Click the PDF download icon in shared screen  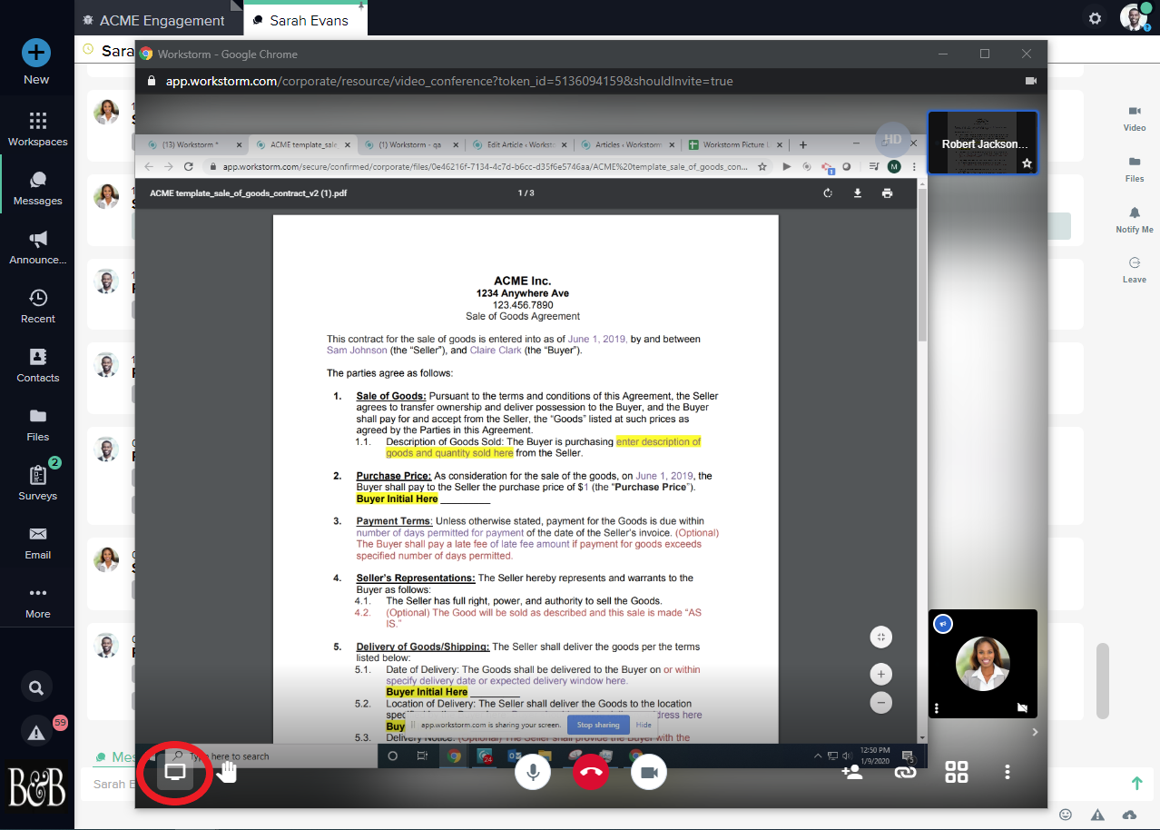(x=857, y=193)
